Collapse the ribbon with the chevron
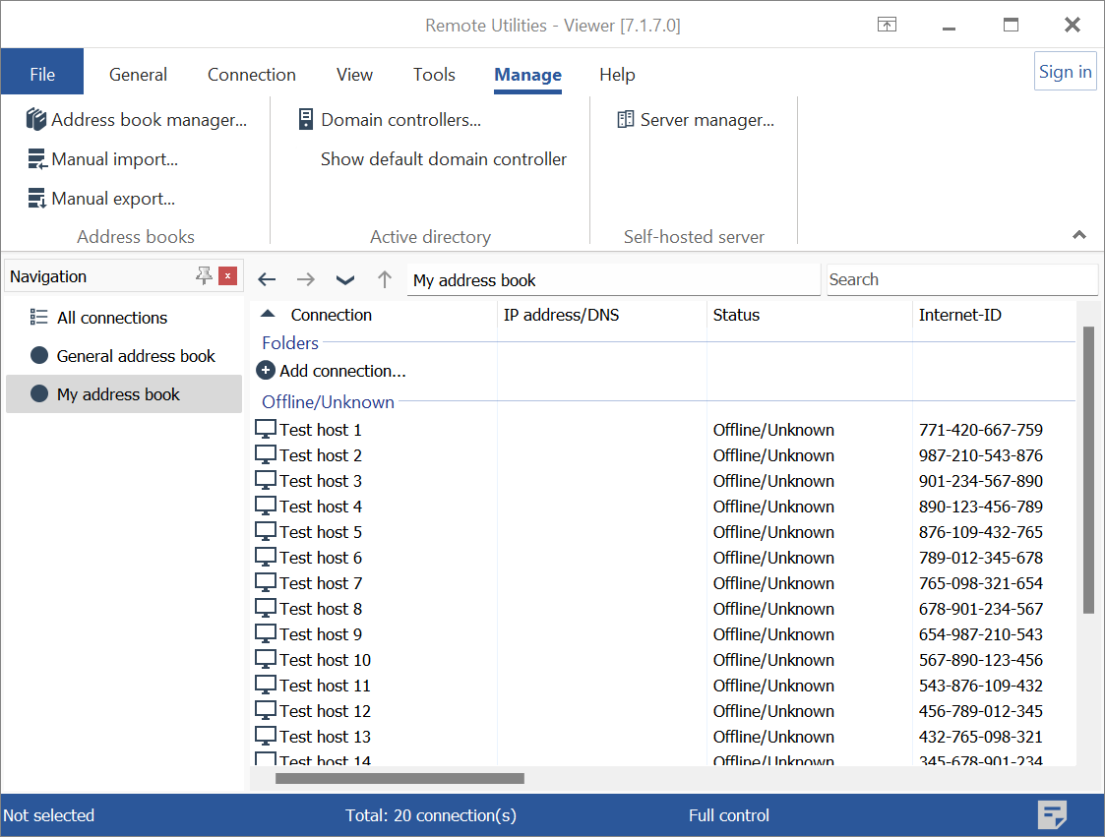1105x837 pixels. tap(1079, 235)
